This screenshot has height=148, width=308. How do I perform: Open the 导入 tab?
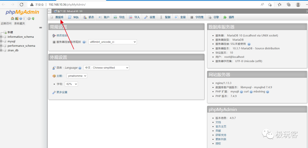click(135, 17)
